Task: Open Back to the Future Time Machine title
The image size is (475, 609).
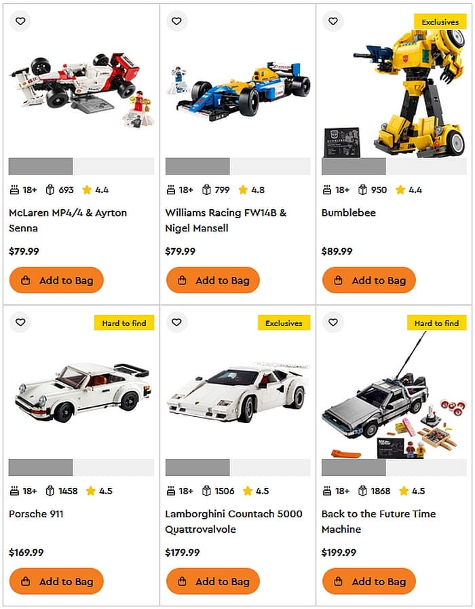Action: click(379, 521)
